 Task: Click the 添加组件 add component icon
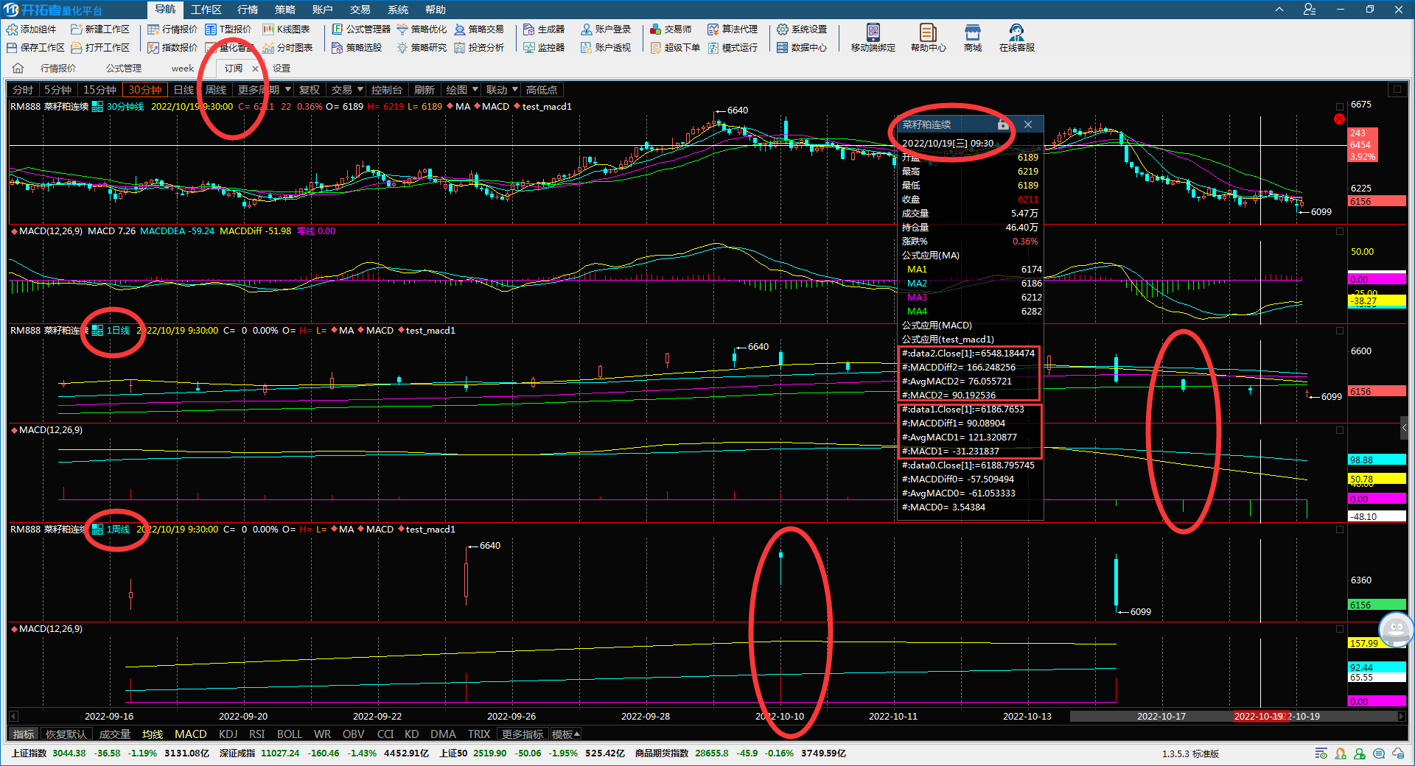(x=12, y=29)
